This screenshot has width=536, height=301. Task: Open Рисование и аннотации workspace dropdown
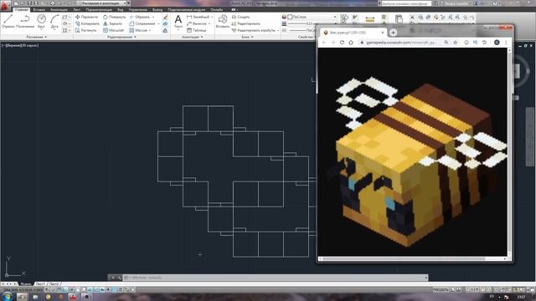102,3
